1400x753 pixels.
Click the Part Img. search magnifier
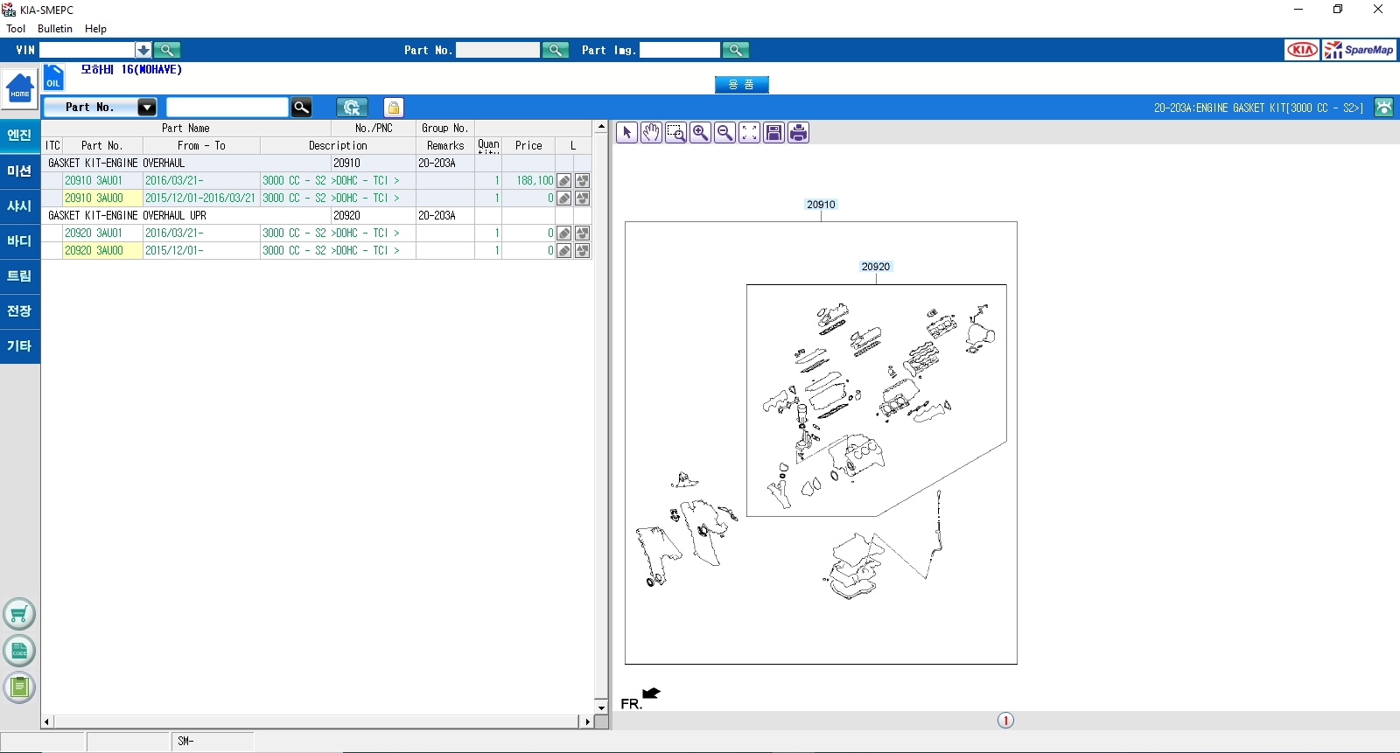point(736,50)
